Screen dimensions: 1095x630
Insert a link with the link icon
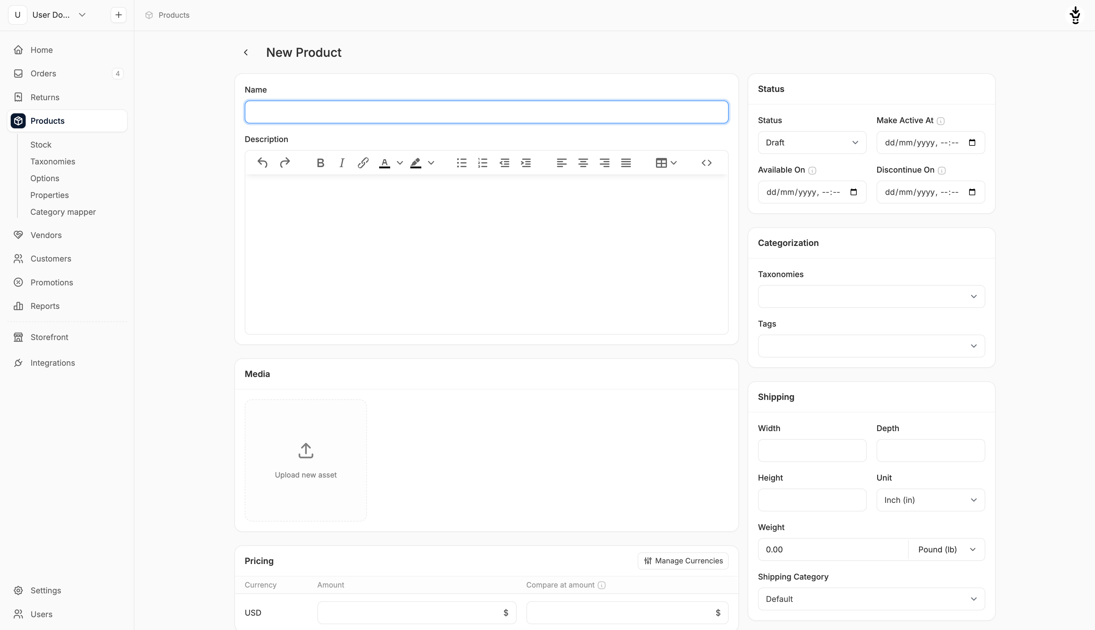(x=363, y=163)
